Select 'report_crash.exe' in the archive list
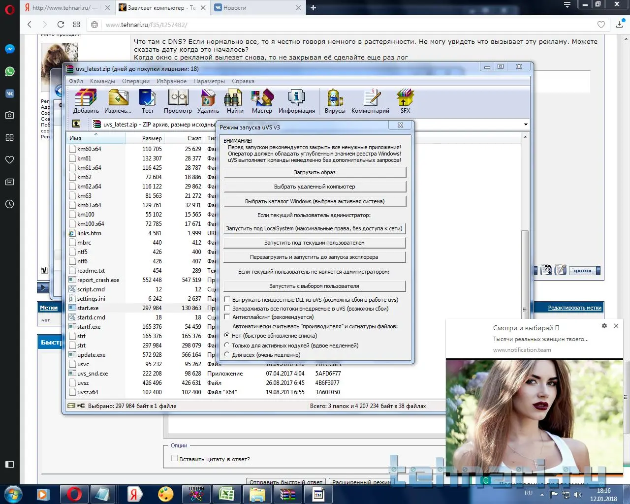The width and height of the screenshot is (630, 504). coord(98,280)
